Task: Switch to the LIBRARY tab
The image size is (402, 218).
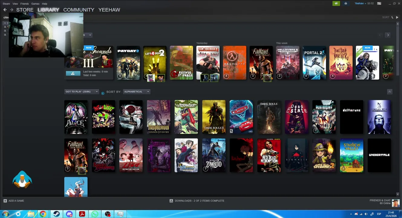Action: click(x=48, y=10)
